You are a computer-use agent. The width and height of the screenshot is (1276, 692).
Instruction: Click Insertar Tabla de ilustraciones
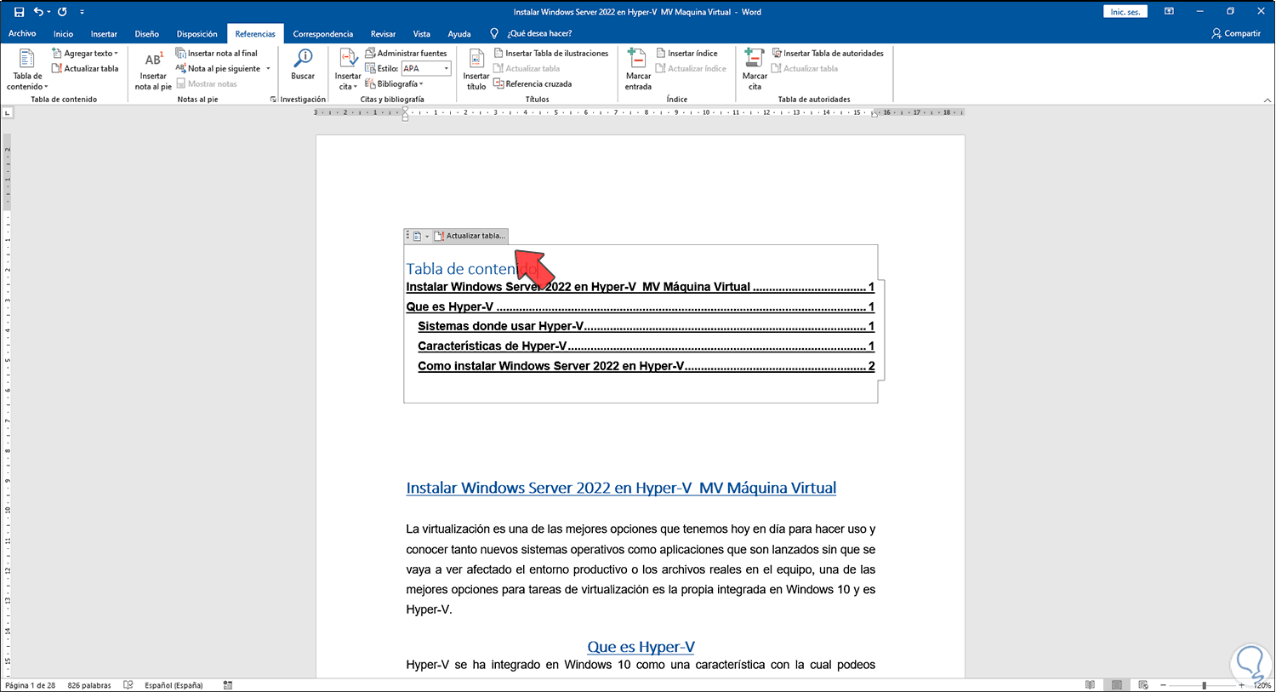click(x=551, y=53)
